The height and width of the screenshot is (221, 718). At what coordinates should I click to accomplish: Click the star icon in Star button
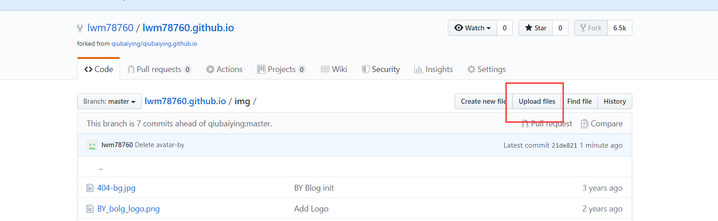529,28
